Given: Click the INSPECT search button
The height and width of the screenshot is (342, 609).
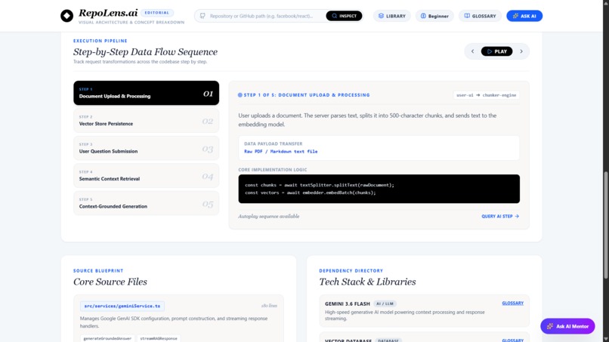Looking at the screenshot, I should (344, 16).
